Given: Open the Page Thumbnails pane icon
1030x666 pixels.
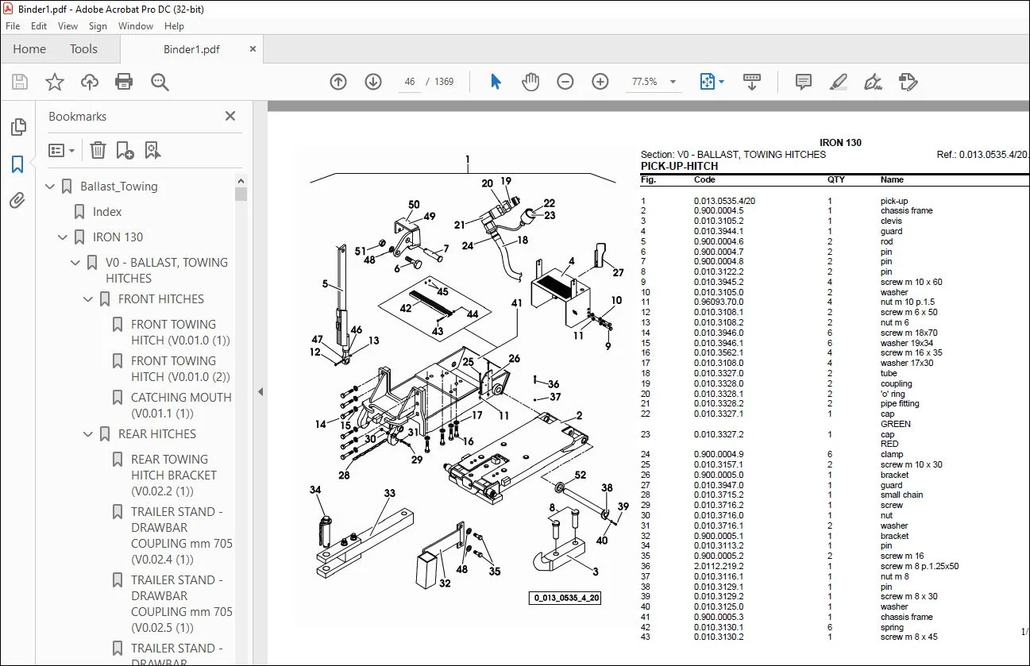Looking at the screenshot, I should click(x=17, y=127).
